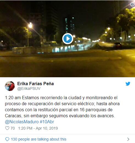Open Erika Farías Peña profile picture
Viewport: 135px width, 143px height.
(x=10, y=86)
